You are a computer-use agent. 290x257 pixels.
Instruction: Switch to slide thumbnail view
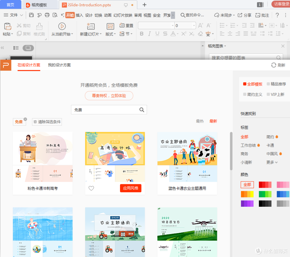(x=28, y=48)
